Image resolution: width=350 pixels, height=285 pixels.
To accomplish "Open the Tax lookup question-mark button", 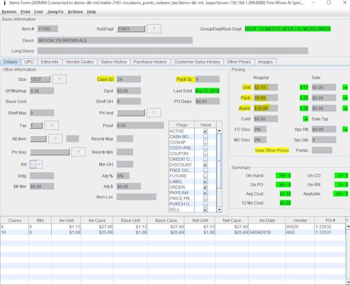I will point(51,125).
